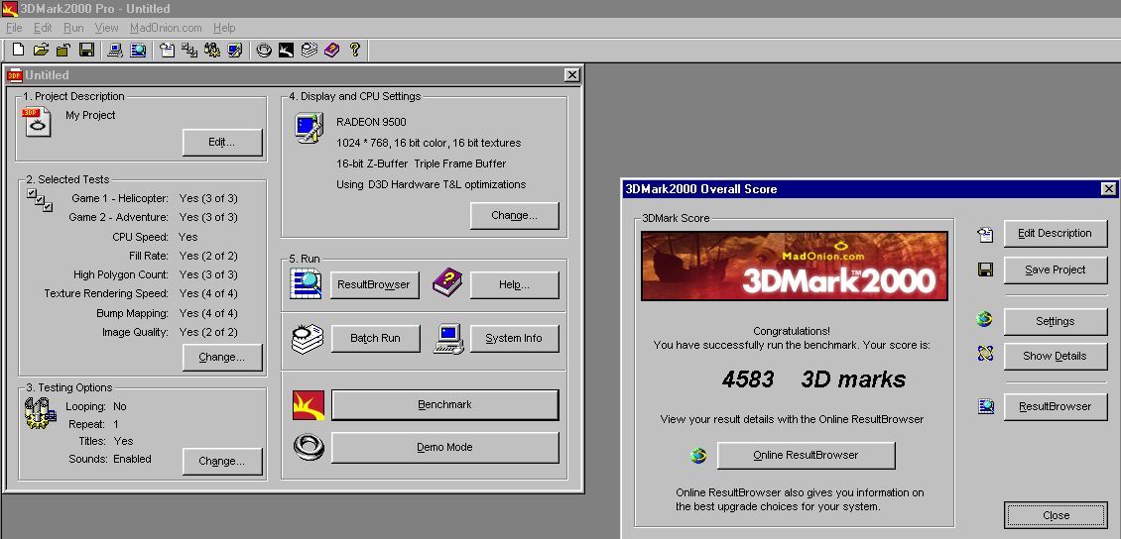This screenshot has width=1121, height=539.
Task: Click the Close button in score dialog
Action: tap(1056, 515)
